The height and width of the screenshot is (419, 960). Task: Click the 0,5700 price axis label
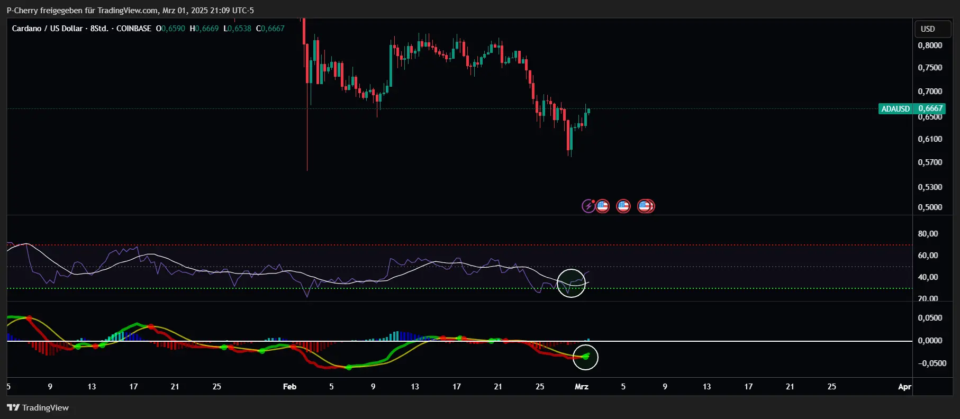[930, 162]
